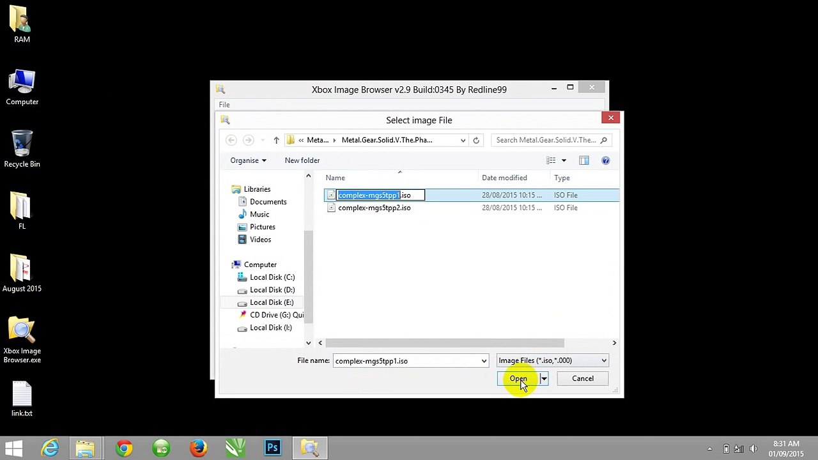Image resolution: width=818 pixels, height=460 pixels.
Task: Go up one folder level
Action: (276, 140)
